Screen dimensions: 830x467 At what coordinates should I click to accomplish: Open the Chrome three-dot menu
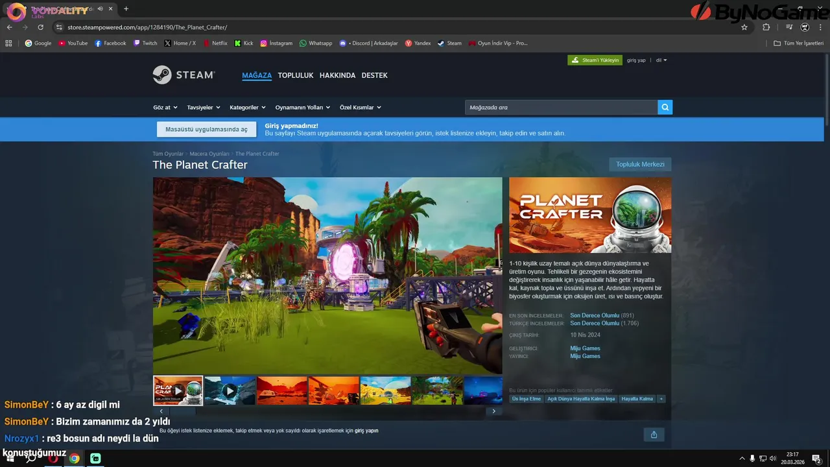coord(820,27)
